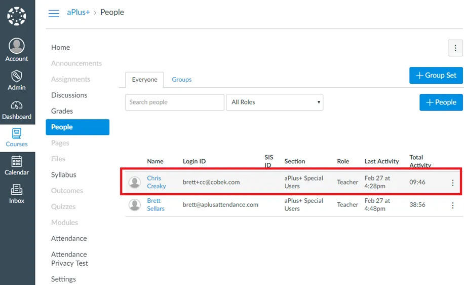Open Grades in course menu
464x285 pixels.
[62, 111]
